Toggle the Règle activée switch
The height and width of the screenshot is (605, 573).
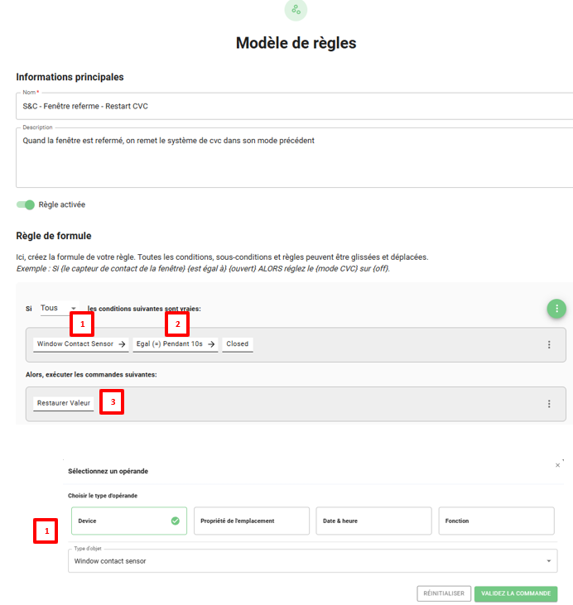pyautogui.click(x=26, y=204)
